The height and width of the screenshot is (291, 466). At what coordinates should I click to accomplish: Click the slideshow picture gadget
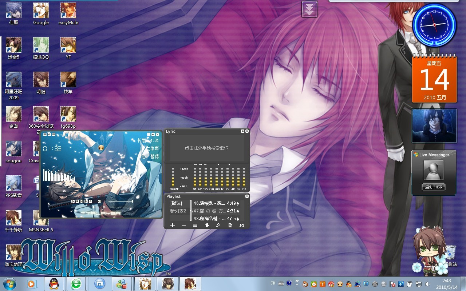click(434, 125)
